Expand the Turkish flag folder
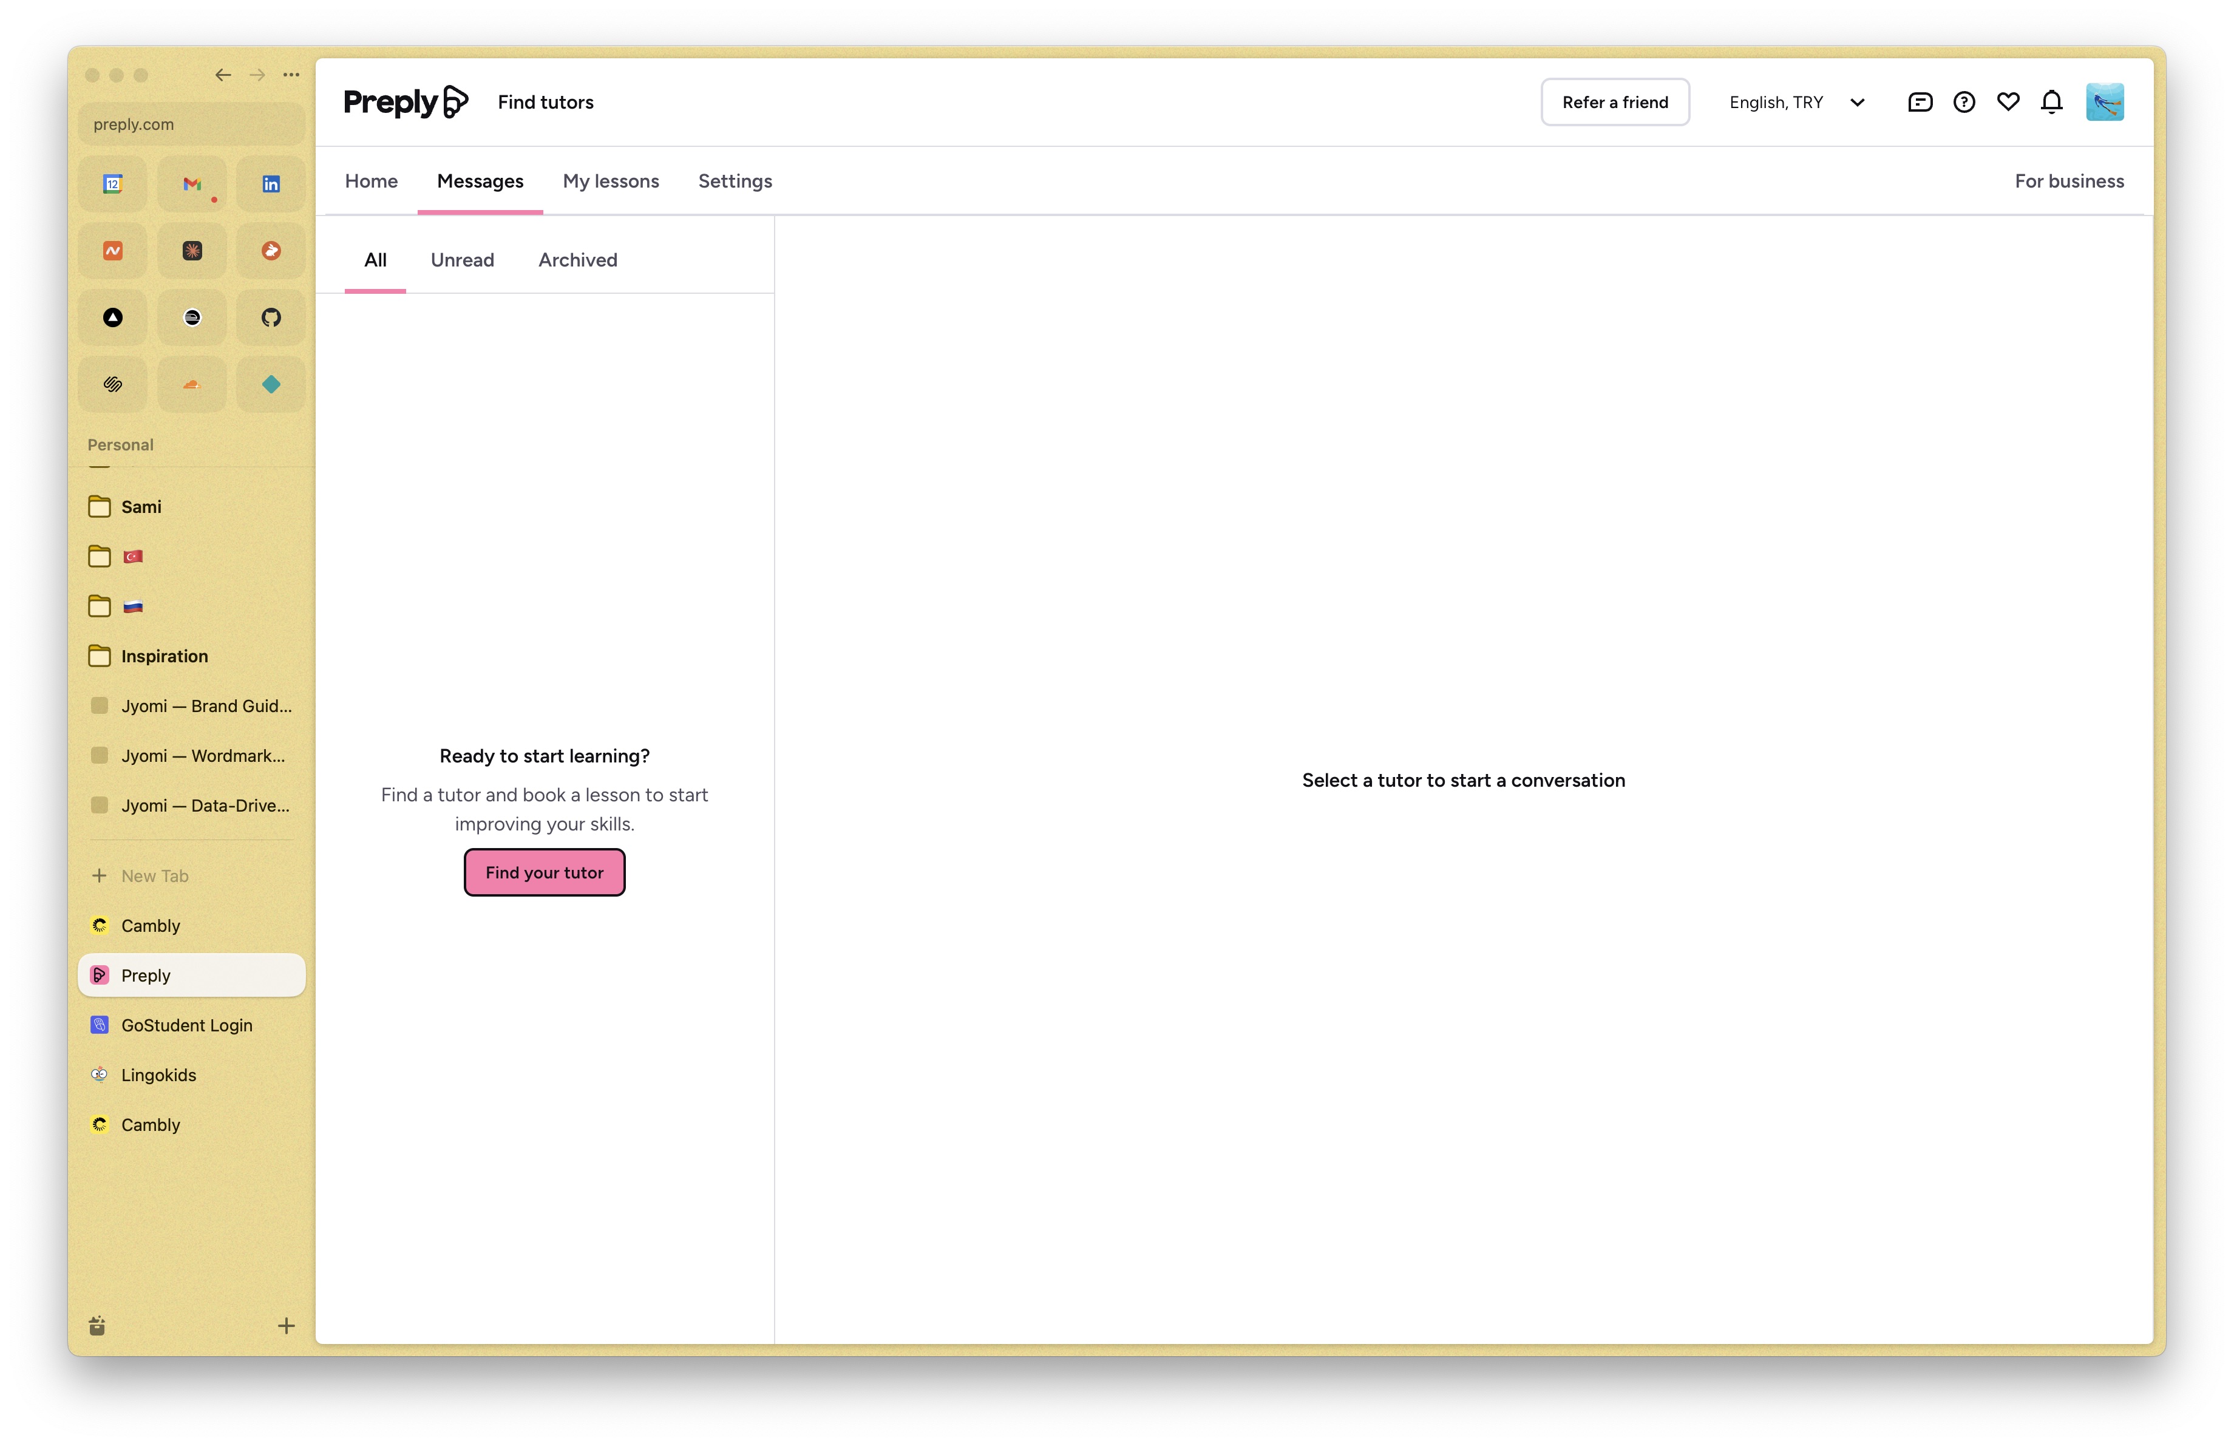The width and height of the screenshot is (2234, 1446). coord(132,557)
